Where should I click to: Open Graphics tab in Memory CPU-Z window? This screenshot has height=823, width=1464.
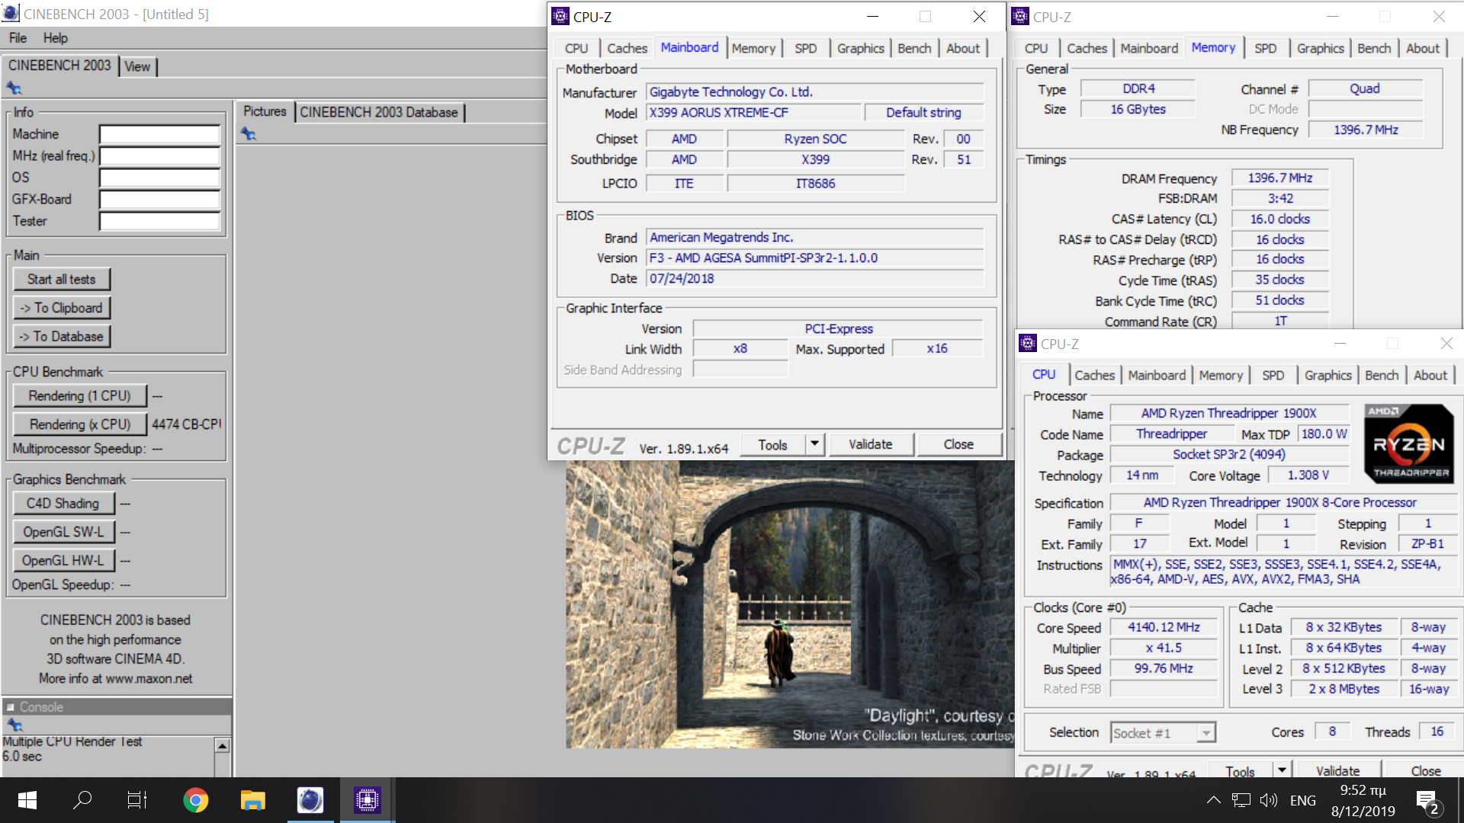1320,48
